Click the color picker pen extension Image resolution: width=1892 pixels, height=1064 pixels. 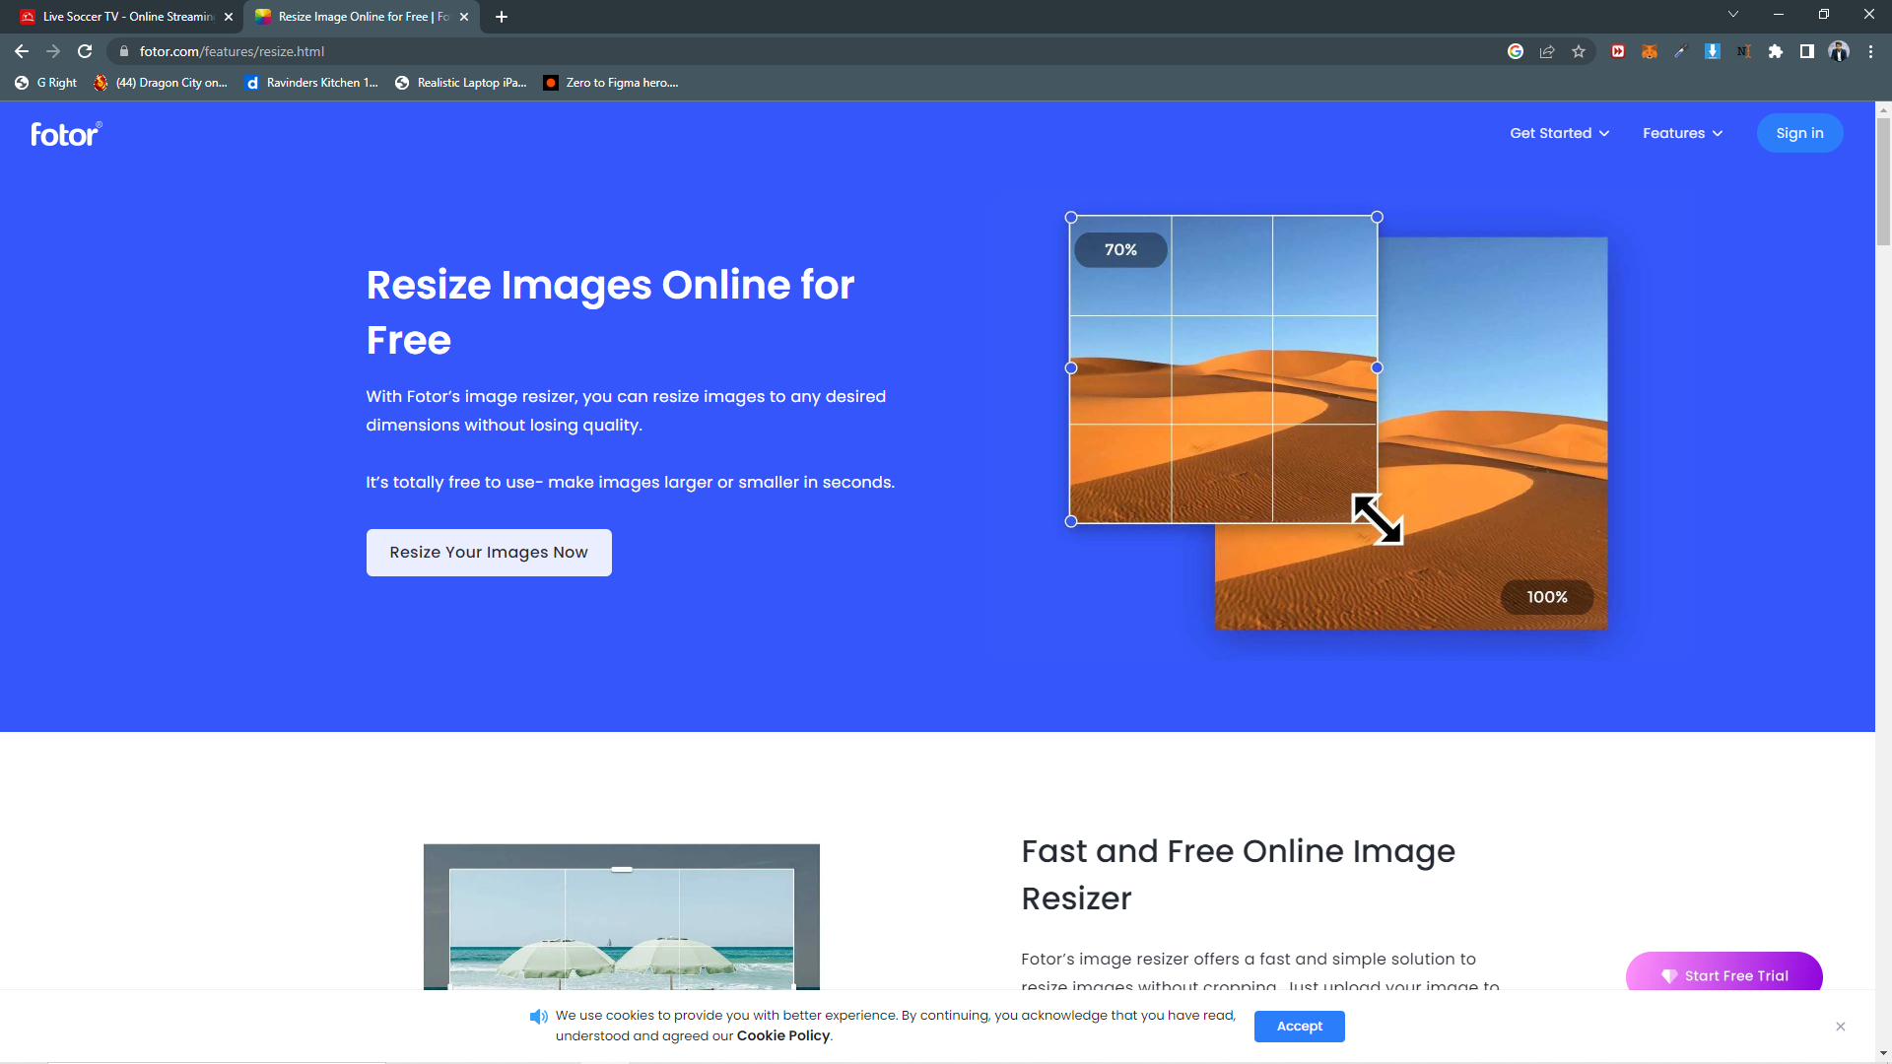click(1681, 51)
